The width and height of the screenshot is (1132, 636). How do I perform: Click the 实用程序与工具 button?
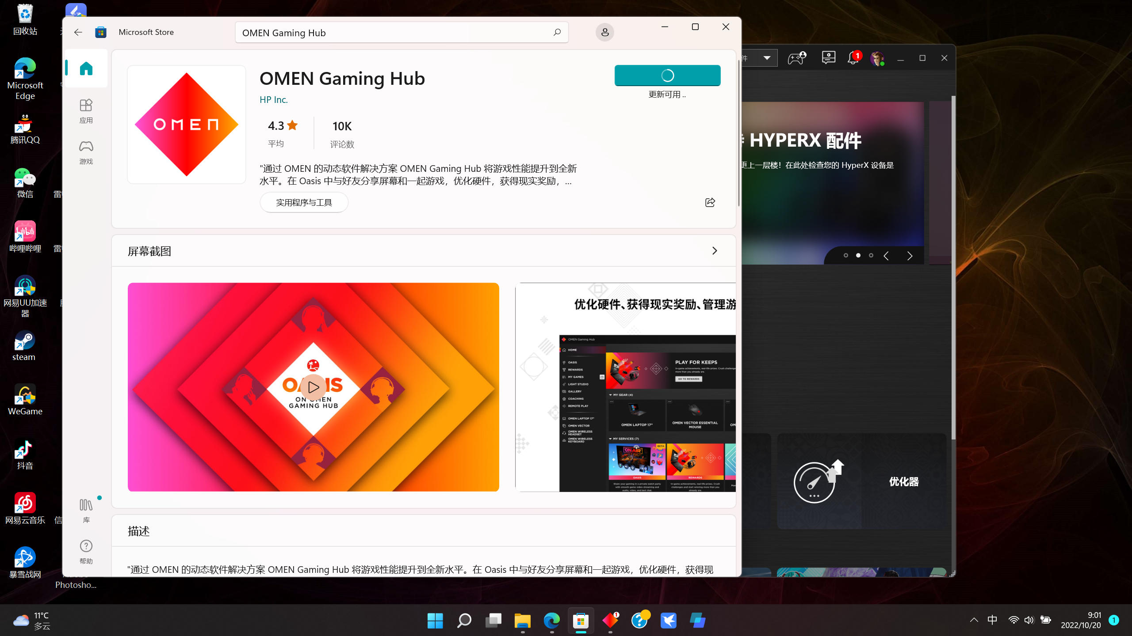pyautogui.click(x=304, y=202)
